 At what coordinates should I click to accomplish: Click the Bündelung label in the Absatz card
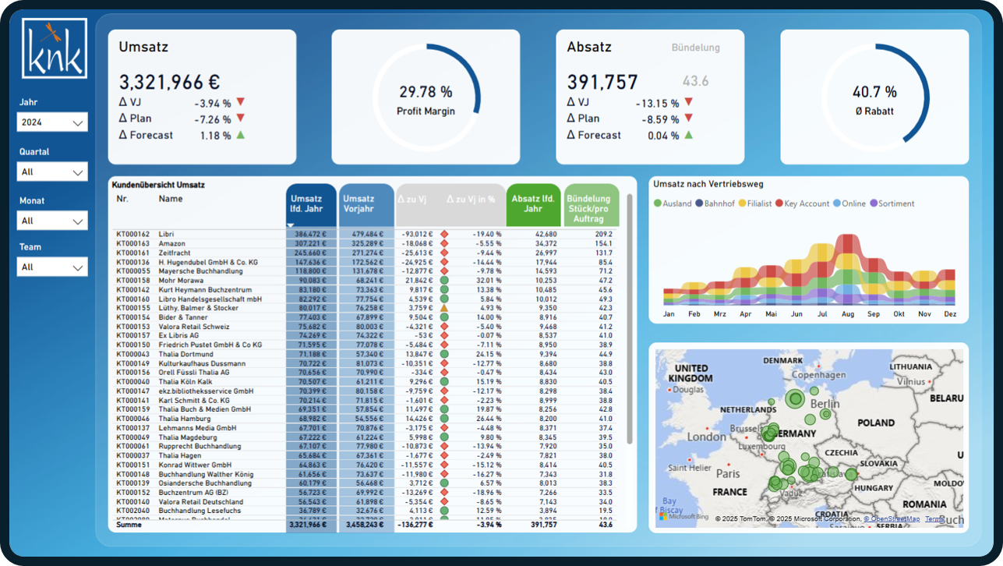696,48
